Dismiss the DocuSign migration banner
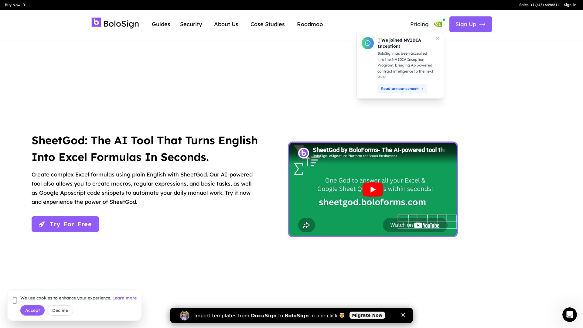Image resolution: width=583 pixels, height=328 pixels. click(x=403, y=315)
